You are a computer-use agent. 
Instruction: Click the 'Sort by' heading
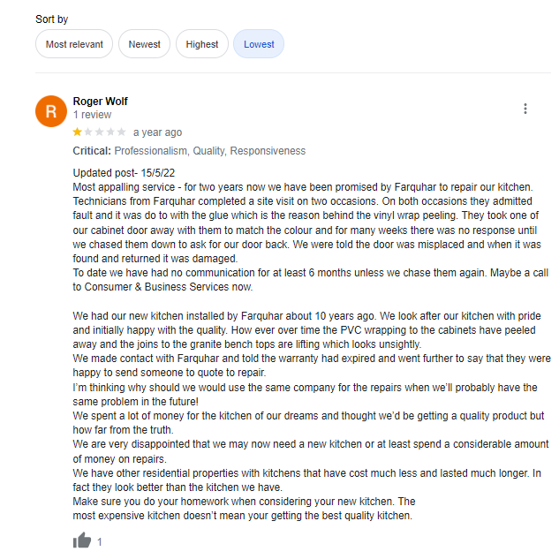tap(52, 19)
